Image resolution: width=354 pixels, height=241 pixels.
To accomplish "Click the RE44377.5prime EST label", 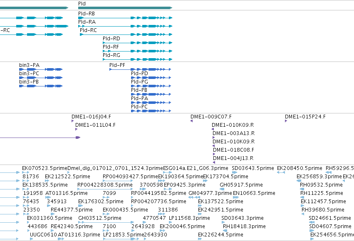I will [x=72, y=210].
